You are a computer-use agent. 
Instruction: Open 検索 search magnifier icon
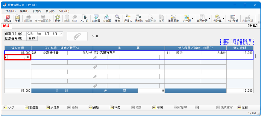tap(117, 18)
